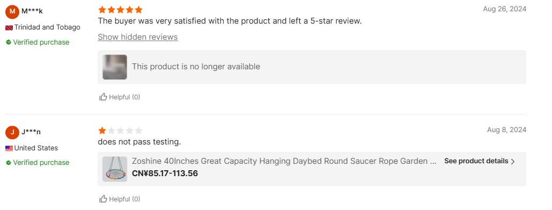Click the Trinidad and Tobago flag icon
The width and height of the screenshot is (552, 210).
tap(9, 27)
